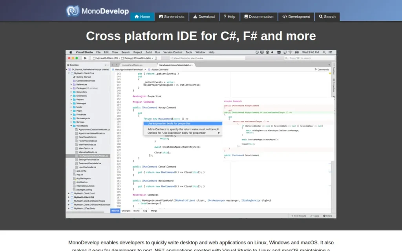Click the battery icon in macOS menu bar
The image size is (402, 251).
click(x=297, y=52)
